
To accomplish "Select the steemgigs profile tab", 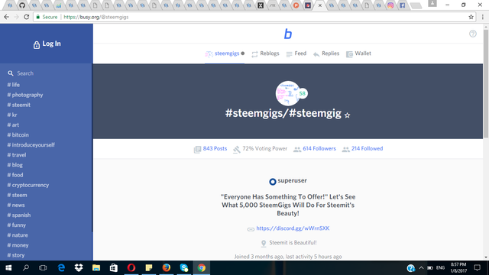I will [225, 53].
